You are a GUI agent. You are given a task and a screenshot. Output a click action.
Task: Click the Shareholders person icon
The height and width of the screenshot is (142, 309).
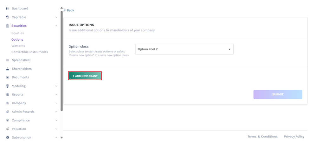click(8, 69)
